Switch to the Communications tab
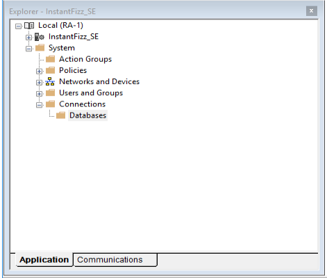The width and height of the screenshot is (327, 278). (x=115, y=260)
